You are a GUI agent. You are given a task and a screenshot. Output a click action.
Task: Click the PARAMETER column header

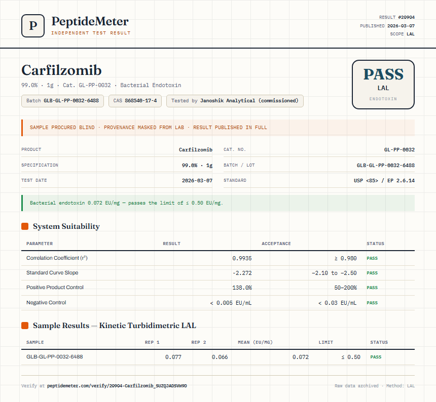40,244
